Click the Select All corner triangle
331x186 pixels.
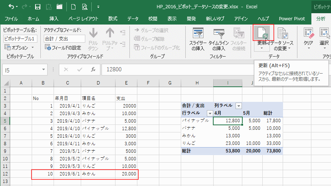(x=6, y=83)
